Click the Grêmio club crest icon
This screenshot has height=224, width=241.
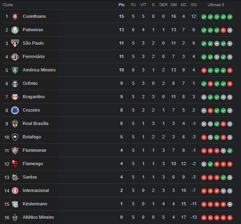click(x=15, y=84)
